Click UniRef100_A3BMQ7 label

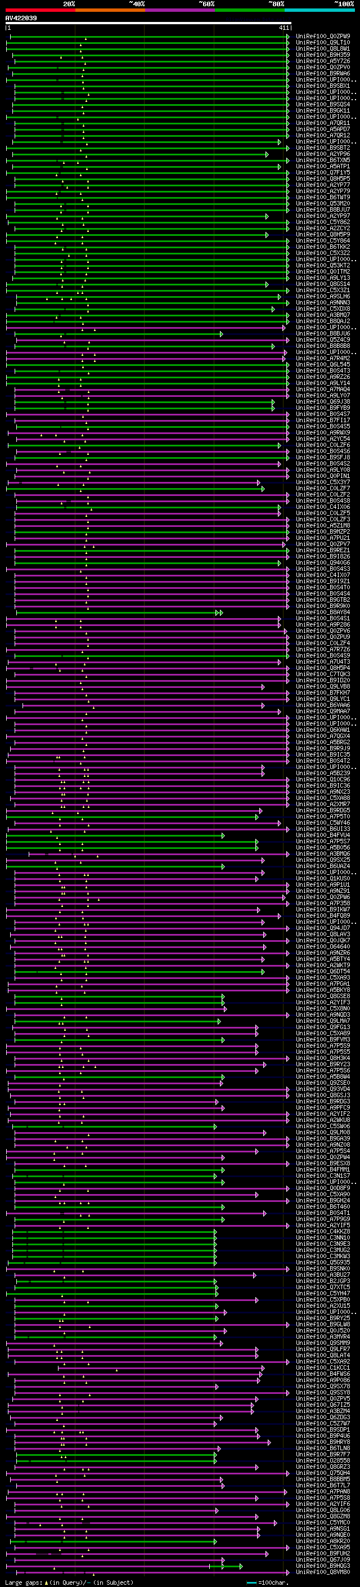tap(322, 315)
